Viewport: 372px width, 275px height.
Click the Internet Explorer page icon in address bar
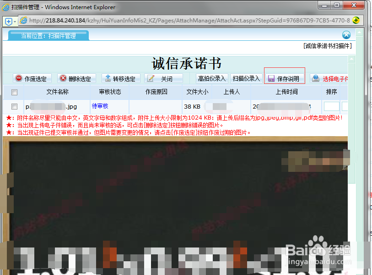[x=23, y=21]
